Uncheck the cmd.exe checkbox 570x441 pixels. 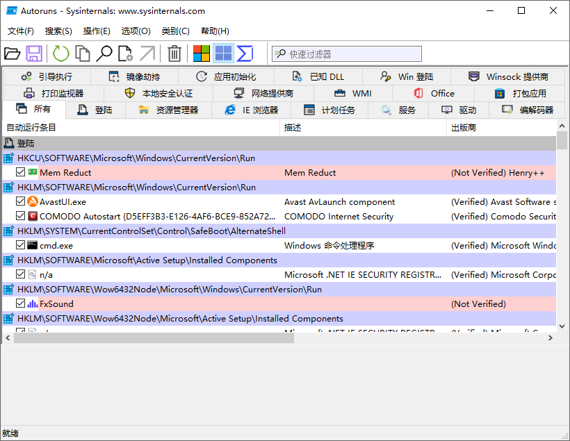point(20,245)
